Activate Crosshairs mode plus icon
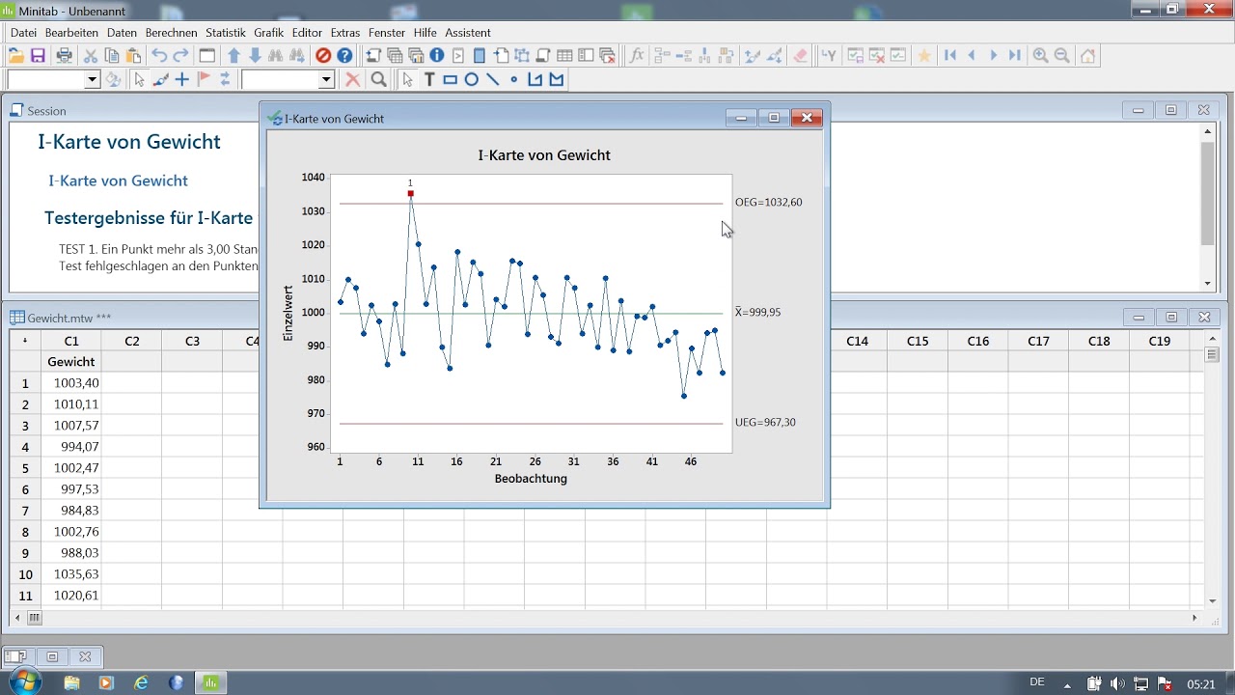 pyautogui.click(x=181, y=80)
